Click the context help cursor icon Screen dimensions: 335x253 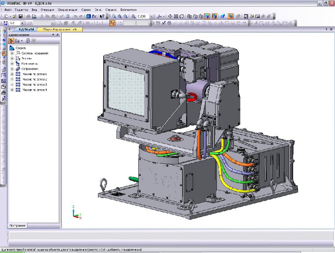[x=102, y=16]
